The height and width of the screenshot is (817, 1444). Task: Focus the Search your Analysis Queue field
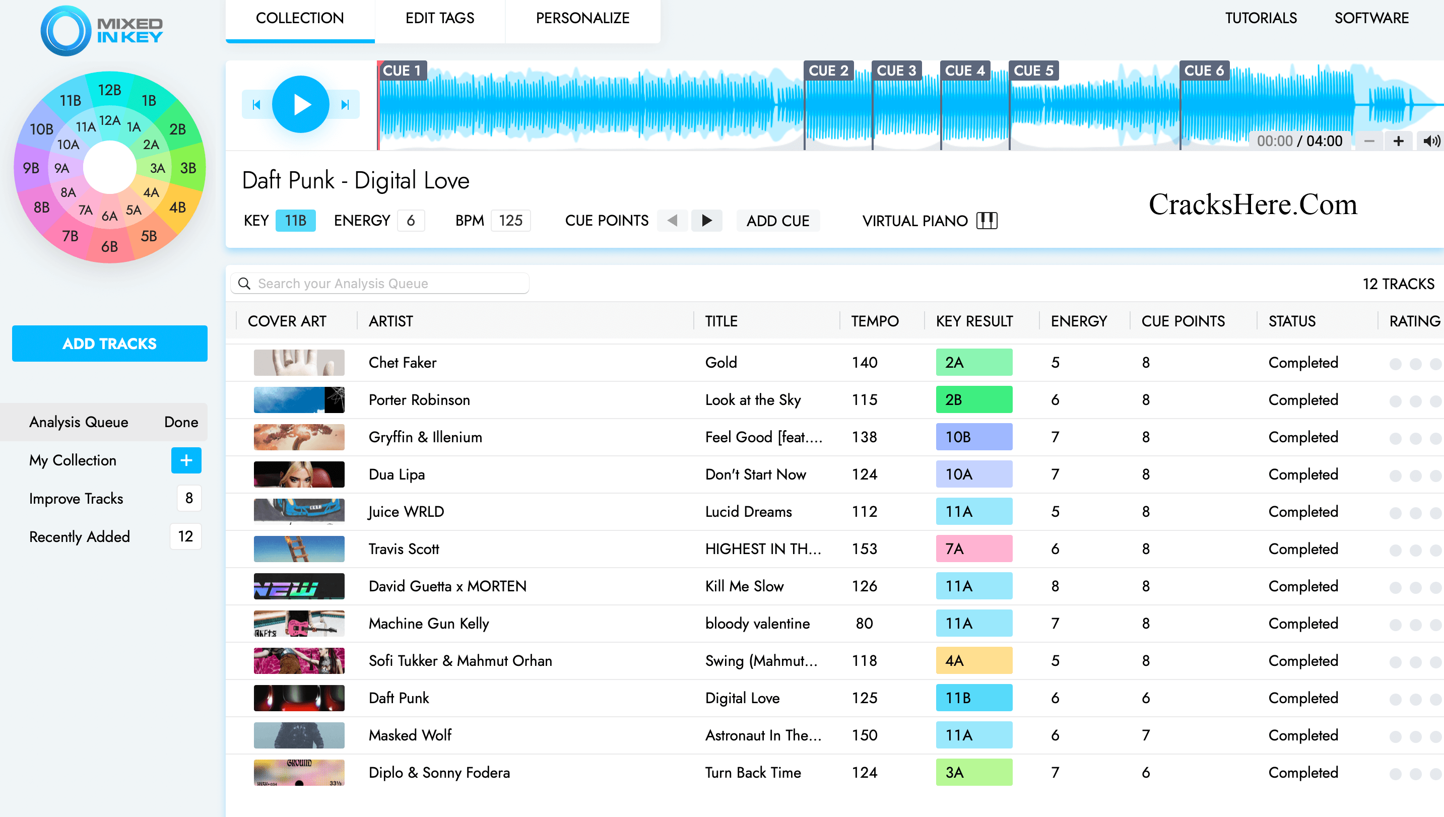pos(380,284)
